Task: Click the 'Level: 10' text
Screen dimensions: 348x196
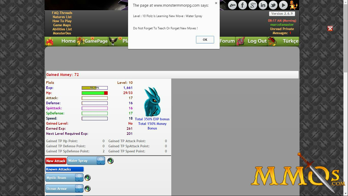Action: click(x=125, y=83)
